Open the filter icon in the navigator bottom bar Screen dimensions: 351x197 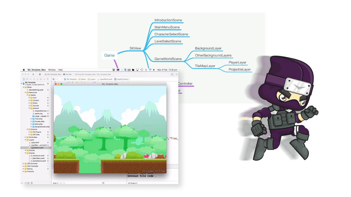[32, 183]
